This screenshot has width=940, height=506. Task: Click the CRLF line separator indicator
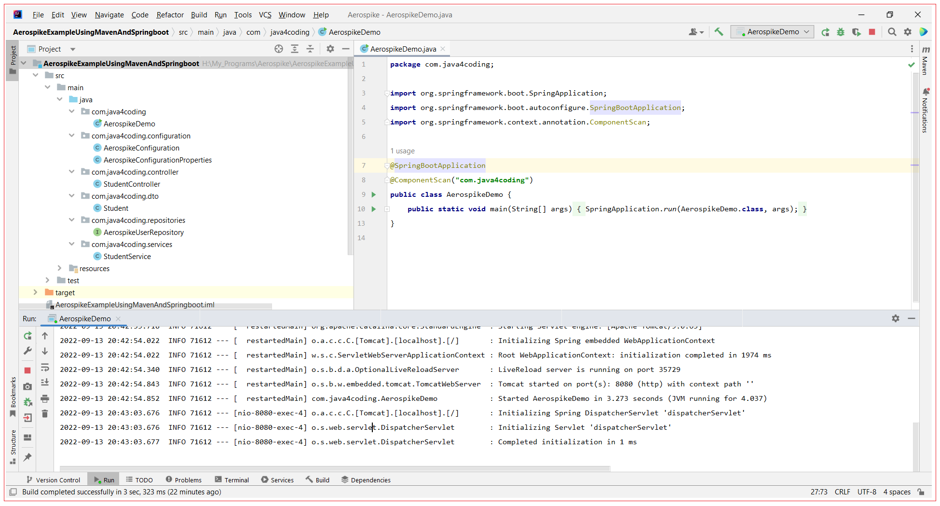[x=843, y=492]
